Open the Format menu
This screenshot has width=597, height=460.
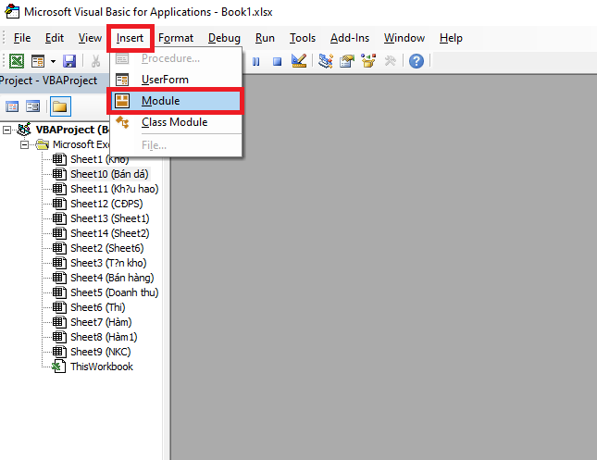(x=176, y=38)
